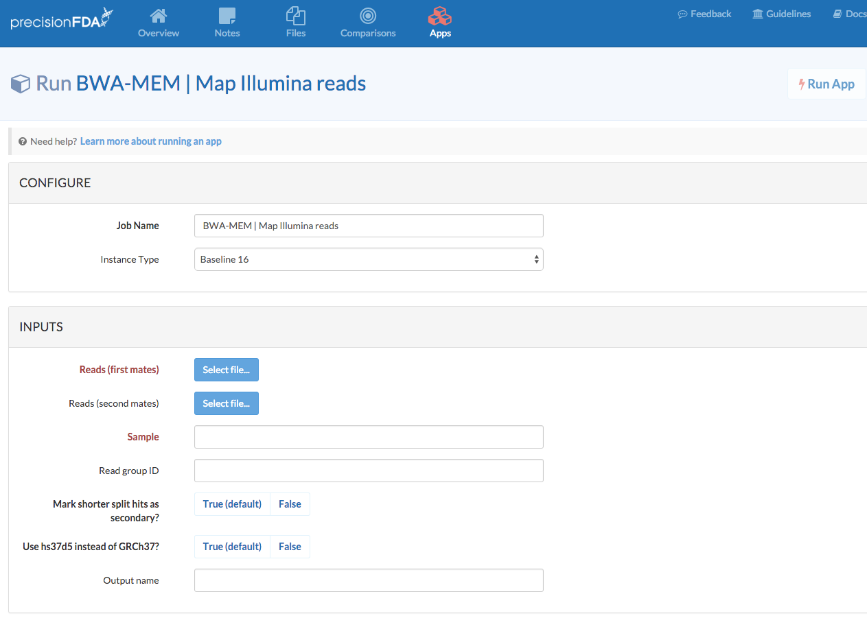Focus the Output name field
867x629 pixels.
369,580
